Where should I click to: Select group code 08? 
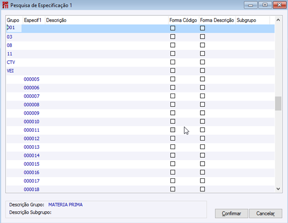9,45
